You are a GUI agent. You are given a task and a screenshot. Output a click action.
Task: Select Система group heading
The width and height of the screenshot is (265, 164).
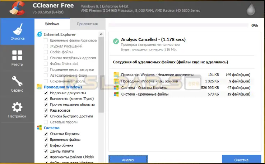click(x=52, y=128)
